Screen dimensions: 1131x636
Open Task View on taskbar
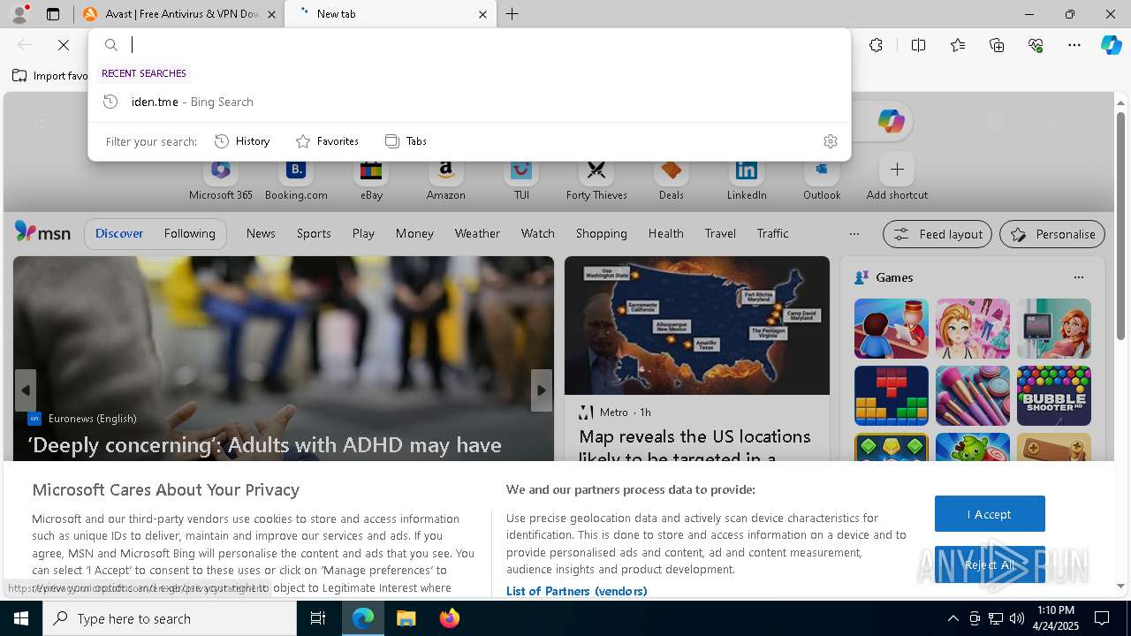[x=318, y=618]
